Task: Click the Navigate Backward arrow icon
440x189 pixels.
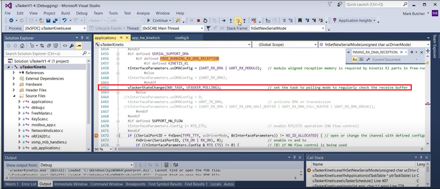Action: (x=11, y=20)
